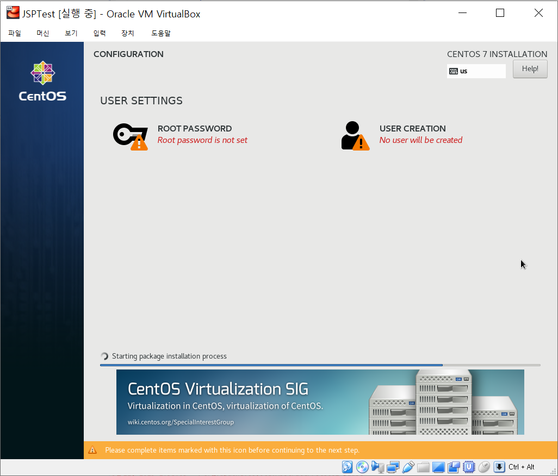Click 'Starting package installation process' status text

tap(169, 356)
